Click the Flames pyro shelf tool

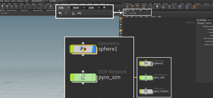[127, 7]
